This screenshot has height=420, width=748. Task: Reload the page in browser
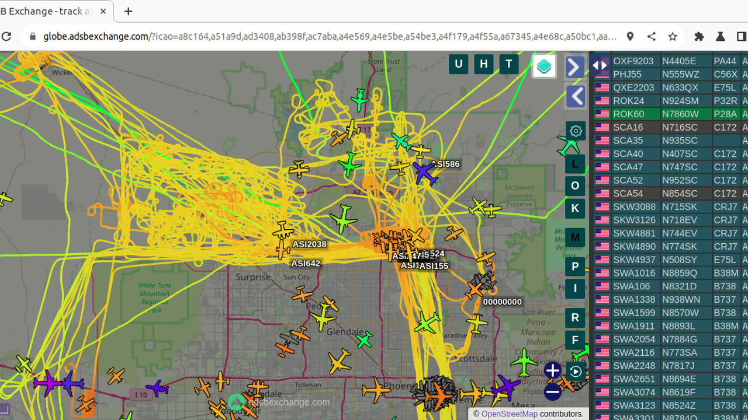coord(7,36)
